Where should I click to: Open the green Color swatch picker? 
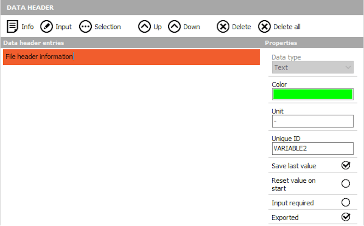coord(313,94)
